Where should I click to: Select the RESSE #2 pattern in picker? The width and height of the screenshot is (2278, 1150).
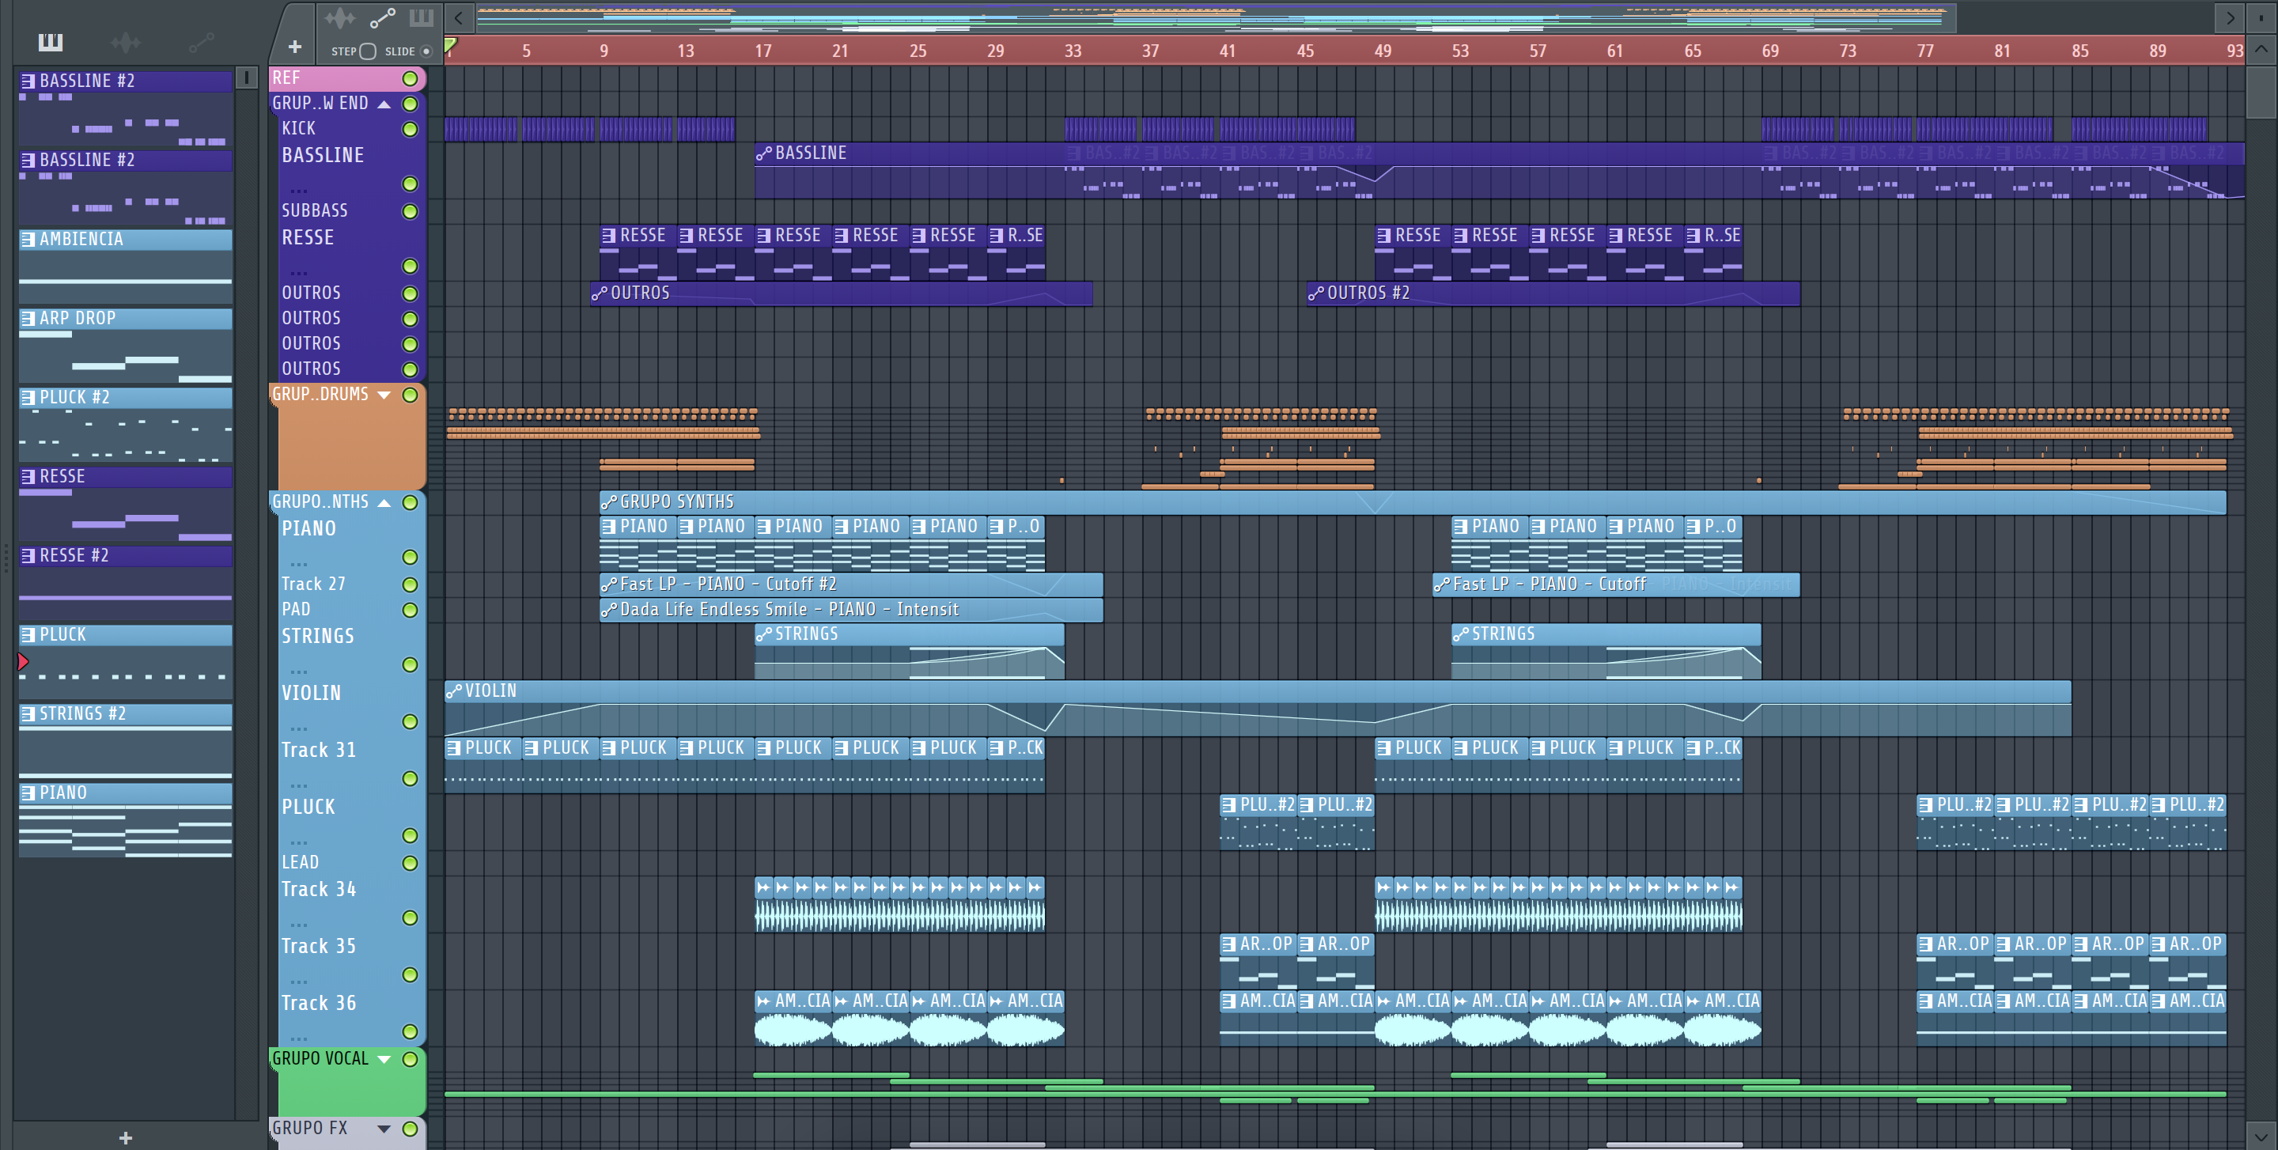pos(126,582)
